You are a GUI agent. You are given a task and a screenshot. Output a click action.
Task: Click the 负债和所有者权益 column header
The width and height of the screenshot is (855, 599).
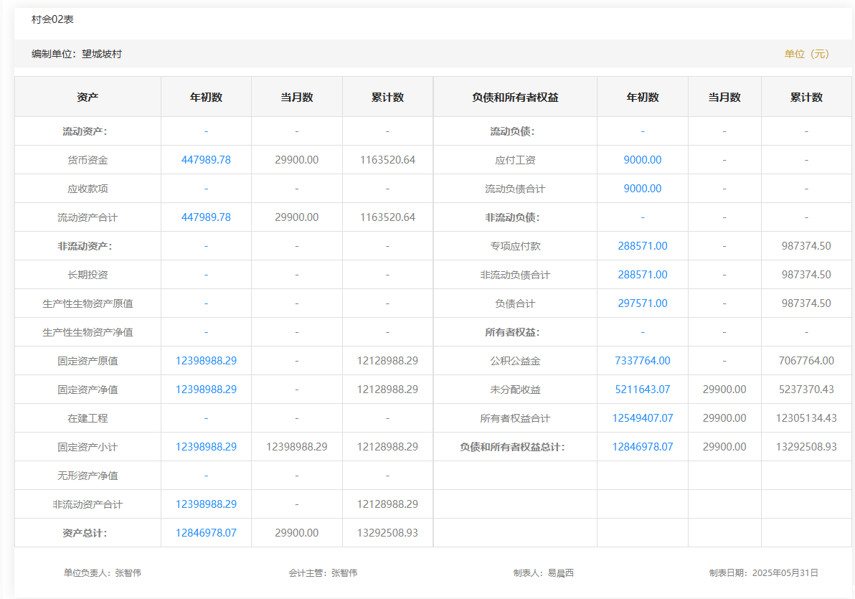(515, 98)
